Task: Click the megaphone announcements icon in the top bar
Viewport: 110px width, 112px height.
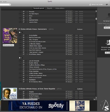Action: (107, 4)
